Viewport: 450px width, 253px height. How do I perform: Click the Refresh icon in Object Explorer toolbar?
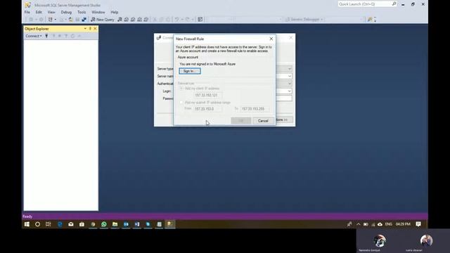[72, 36]
